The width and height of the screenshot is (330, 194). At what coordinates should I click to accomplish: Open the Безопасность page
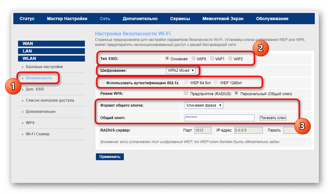(39, 78)
